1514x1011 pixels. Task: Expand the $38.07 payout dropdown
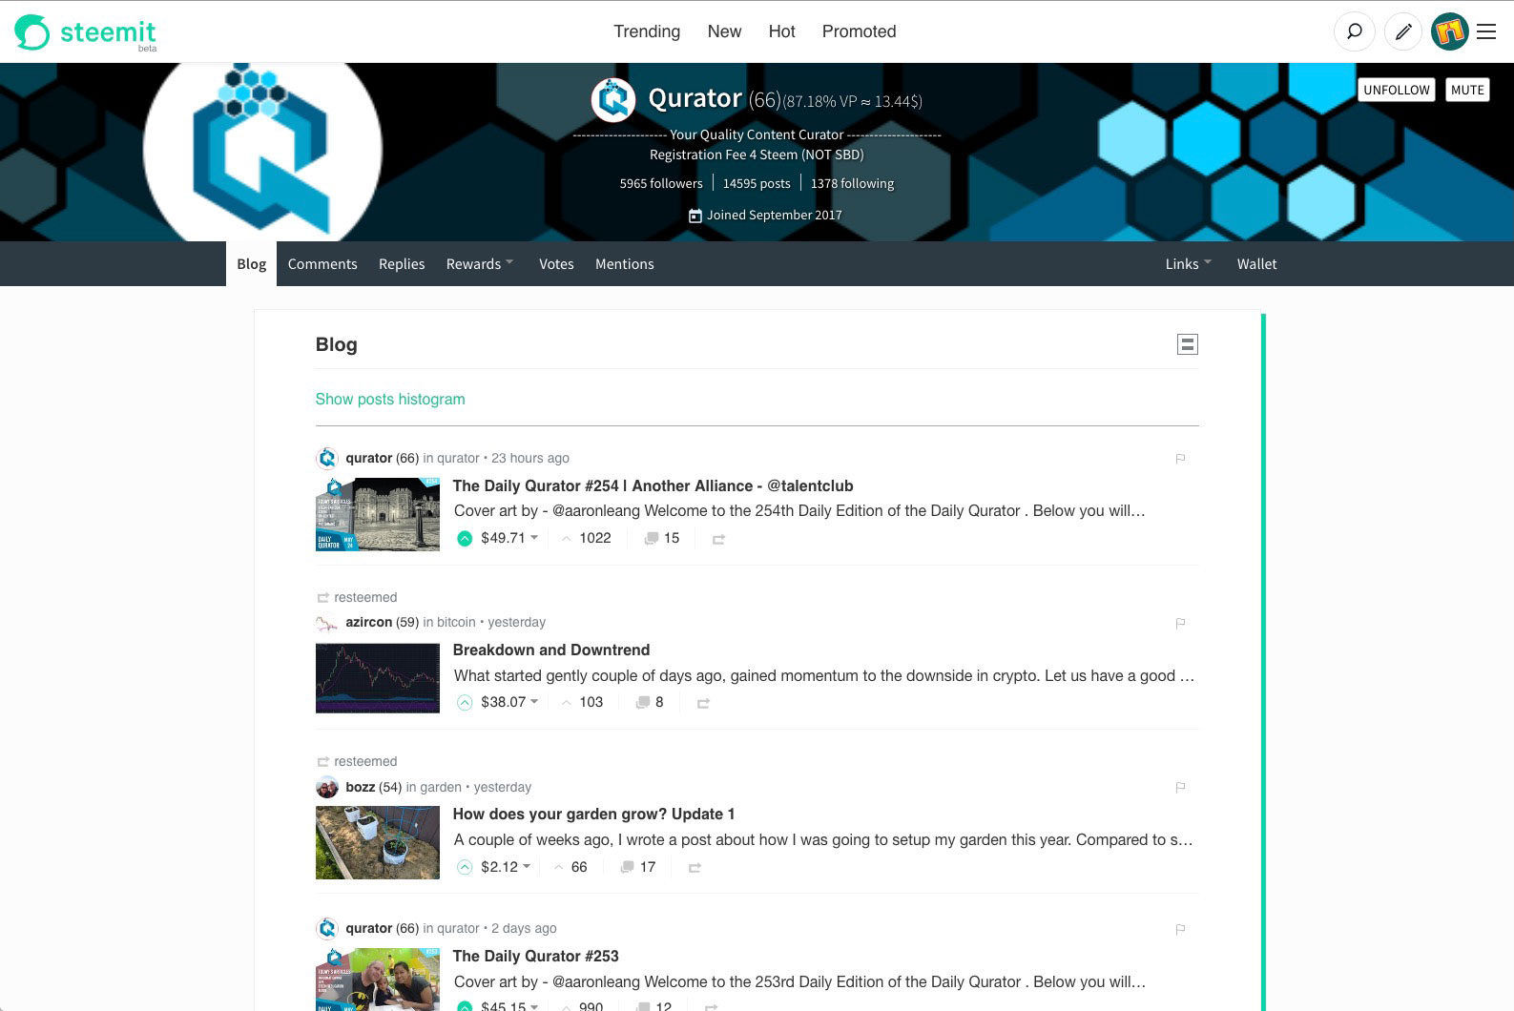(509, 702)
